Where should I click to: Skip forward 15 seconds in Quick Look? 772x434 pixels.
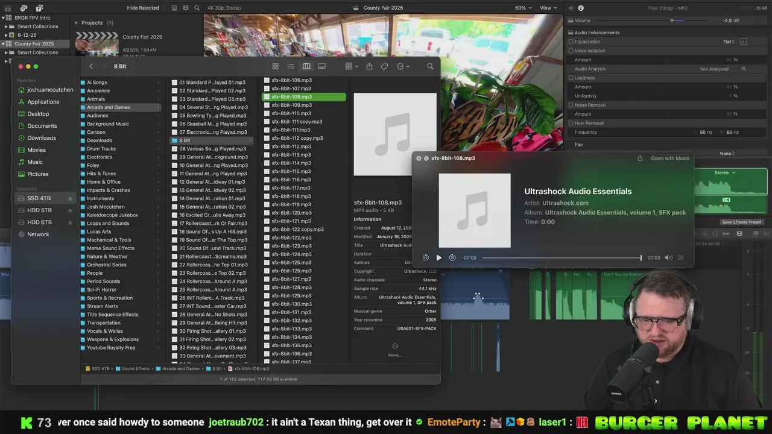click(452, 257)
